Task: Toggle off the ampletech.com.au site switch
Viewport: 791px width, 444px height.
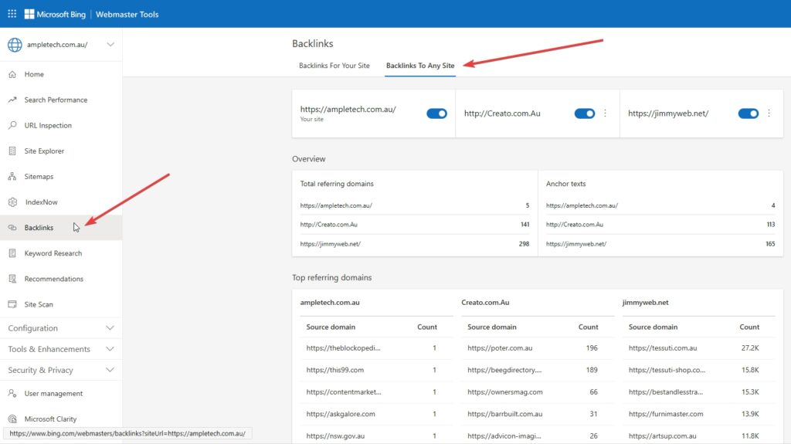Action: (x=436, y=114)
